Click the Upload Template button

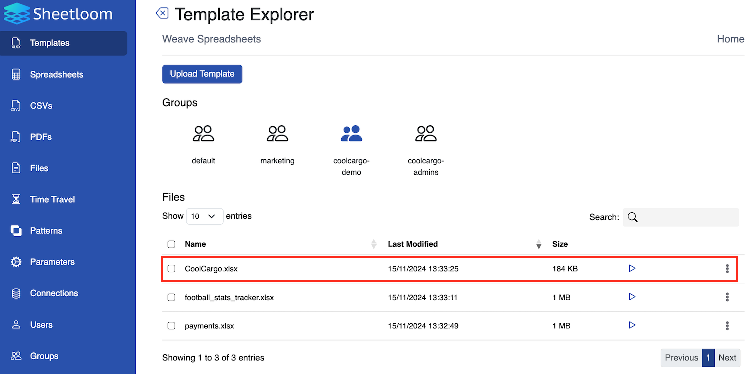pyautogui.click(x=202, y=74)
